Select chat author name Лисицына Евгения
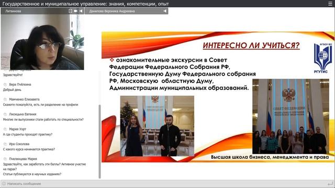335x188 pixels. [23, 114]
